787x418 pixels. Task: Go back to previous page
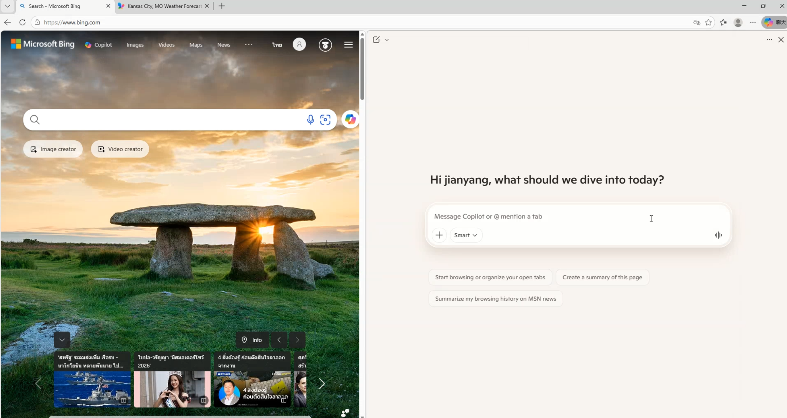click(7, 22)
